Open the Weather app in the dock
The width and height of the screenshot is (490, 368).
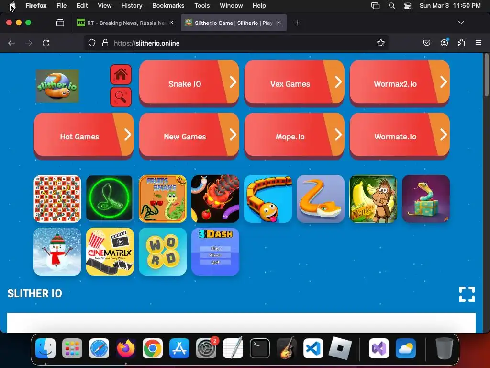pos(406,348)
